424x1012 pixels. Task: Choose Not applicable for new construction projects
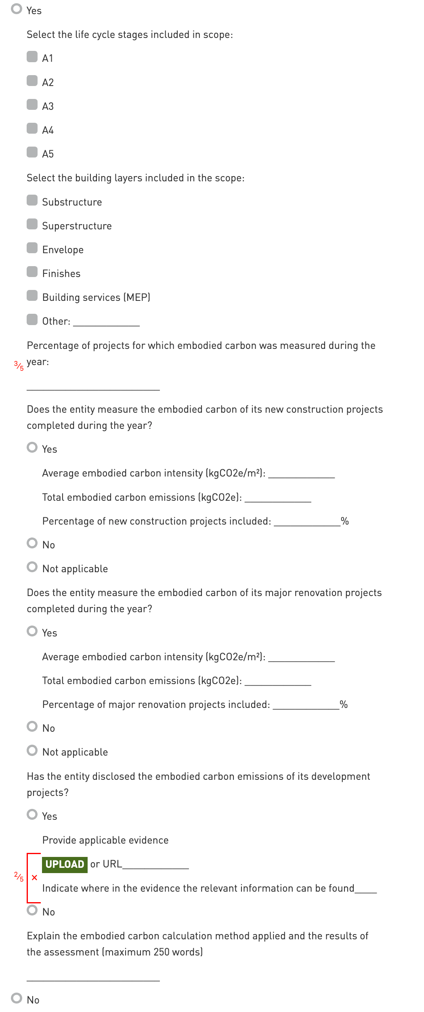pyautogui.click(x=32, y=567)
